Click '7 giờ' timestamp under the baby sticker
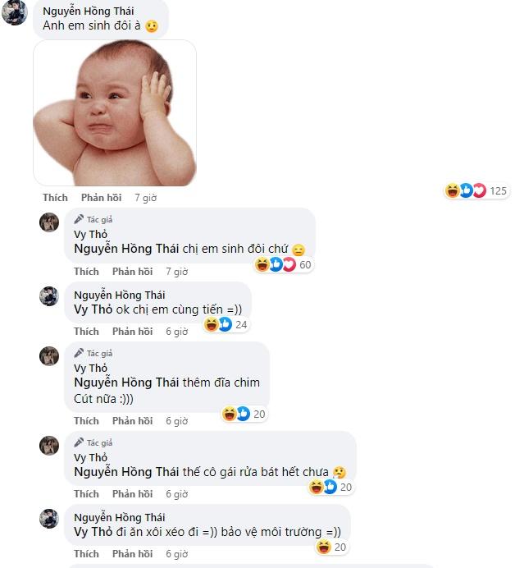The height and width of the screenshot is (568, 515). click(x=145, y=198)
